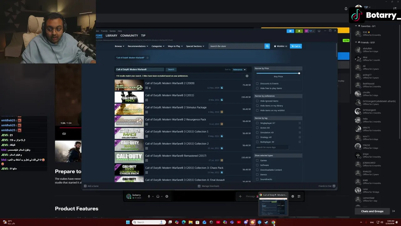Click the Search button beside the search term
The width and height of the screenshot is (401, 226).
click(x=171, y=69)
